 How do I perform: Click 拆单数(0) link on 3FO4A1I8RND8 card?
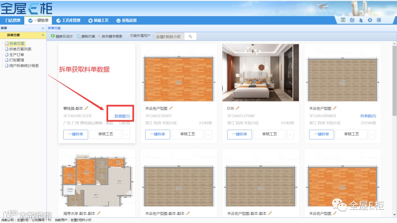pos(368,116)
